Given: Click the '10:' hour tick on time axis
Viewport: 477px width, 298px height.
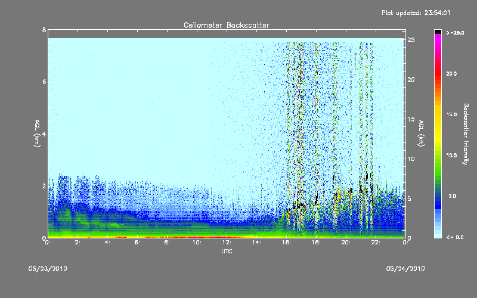Looking at the screenshot, I should (197, 243).
